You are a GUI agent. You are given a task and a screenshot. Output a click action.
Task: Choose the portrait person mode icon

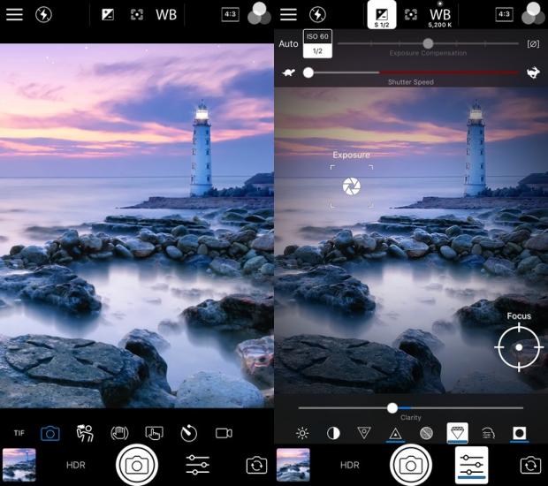pos(85,433)
